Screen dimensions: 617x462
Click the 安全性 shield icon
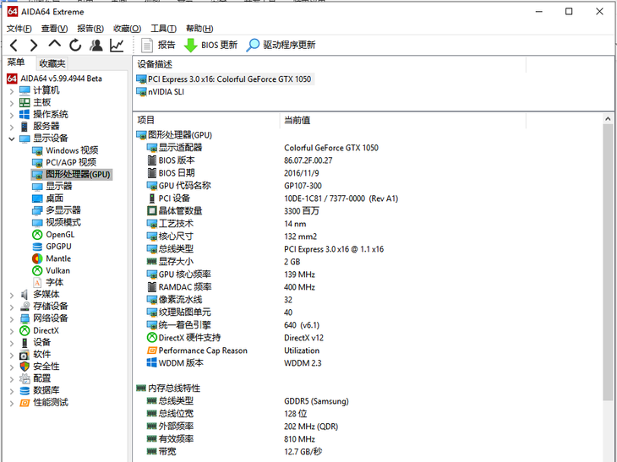click(25, 367)
